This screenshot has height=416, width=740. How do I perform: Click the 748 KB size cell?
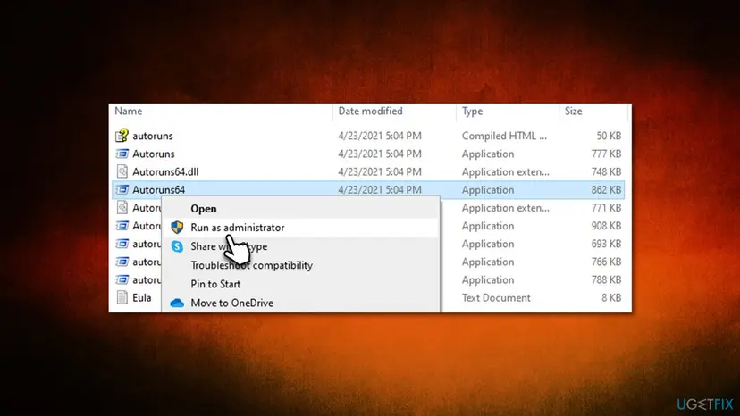pos(606,171)
